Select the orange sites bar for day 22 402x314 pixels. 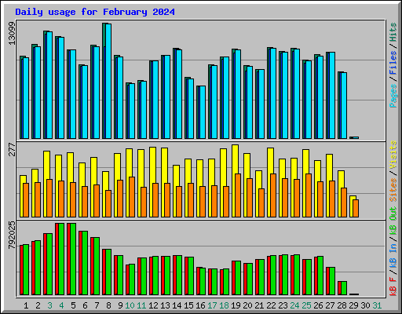(x=273, y=195)
